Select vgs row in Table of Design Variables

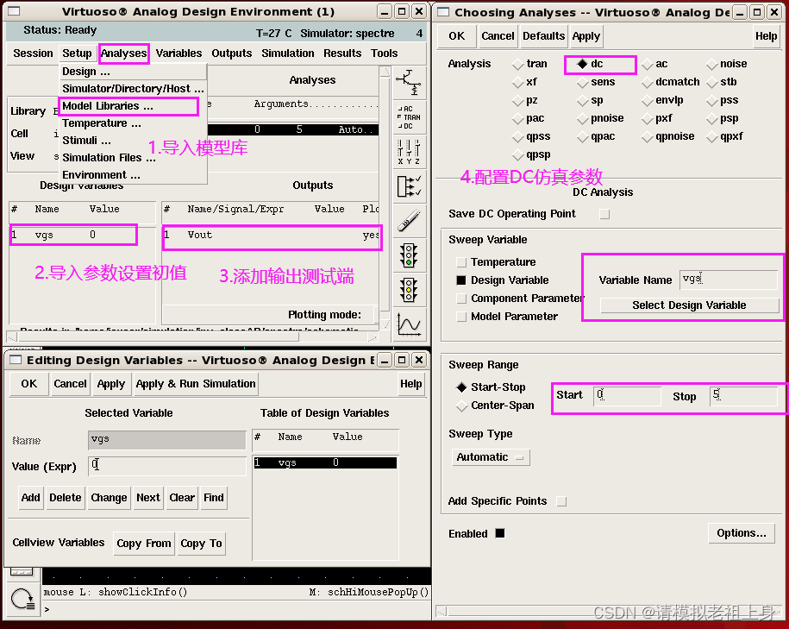[x=325, y=462]
